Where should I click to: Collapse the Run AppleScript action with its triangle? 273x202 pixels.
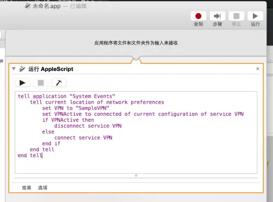(14, 69)
